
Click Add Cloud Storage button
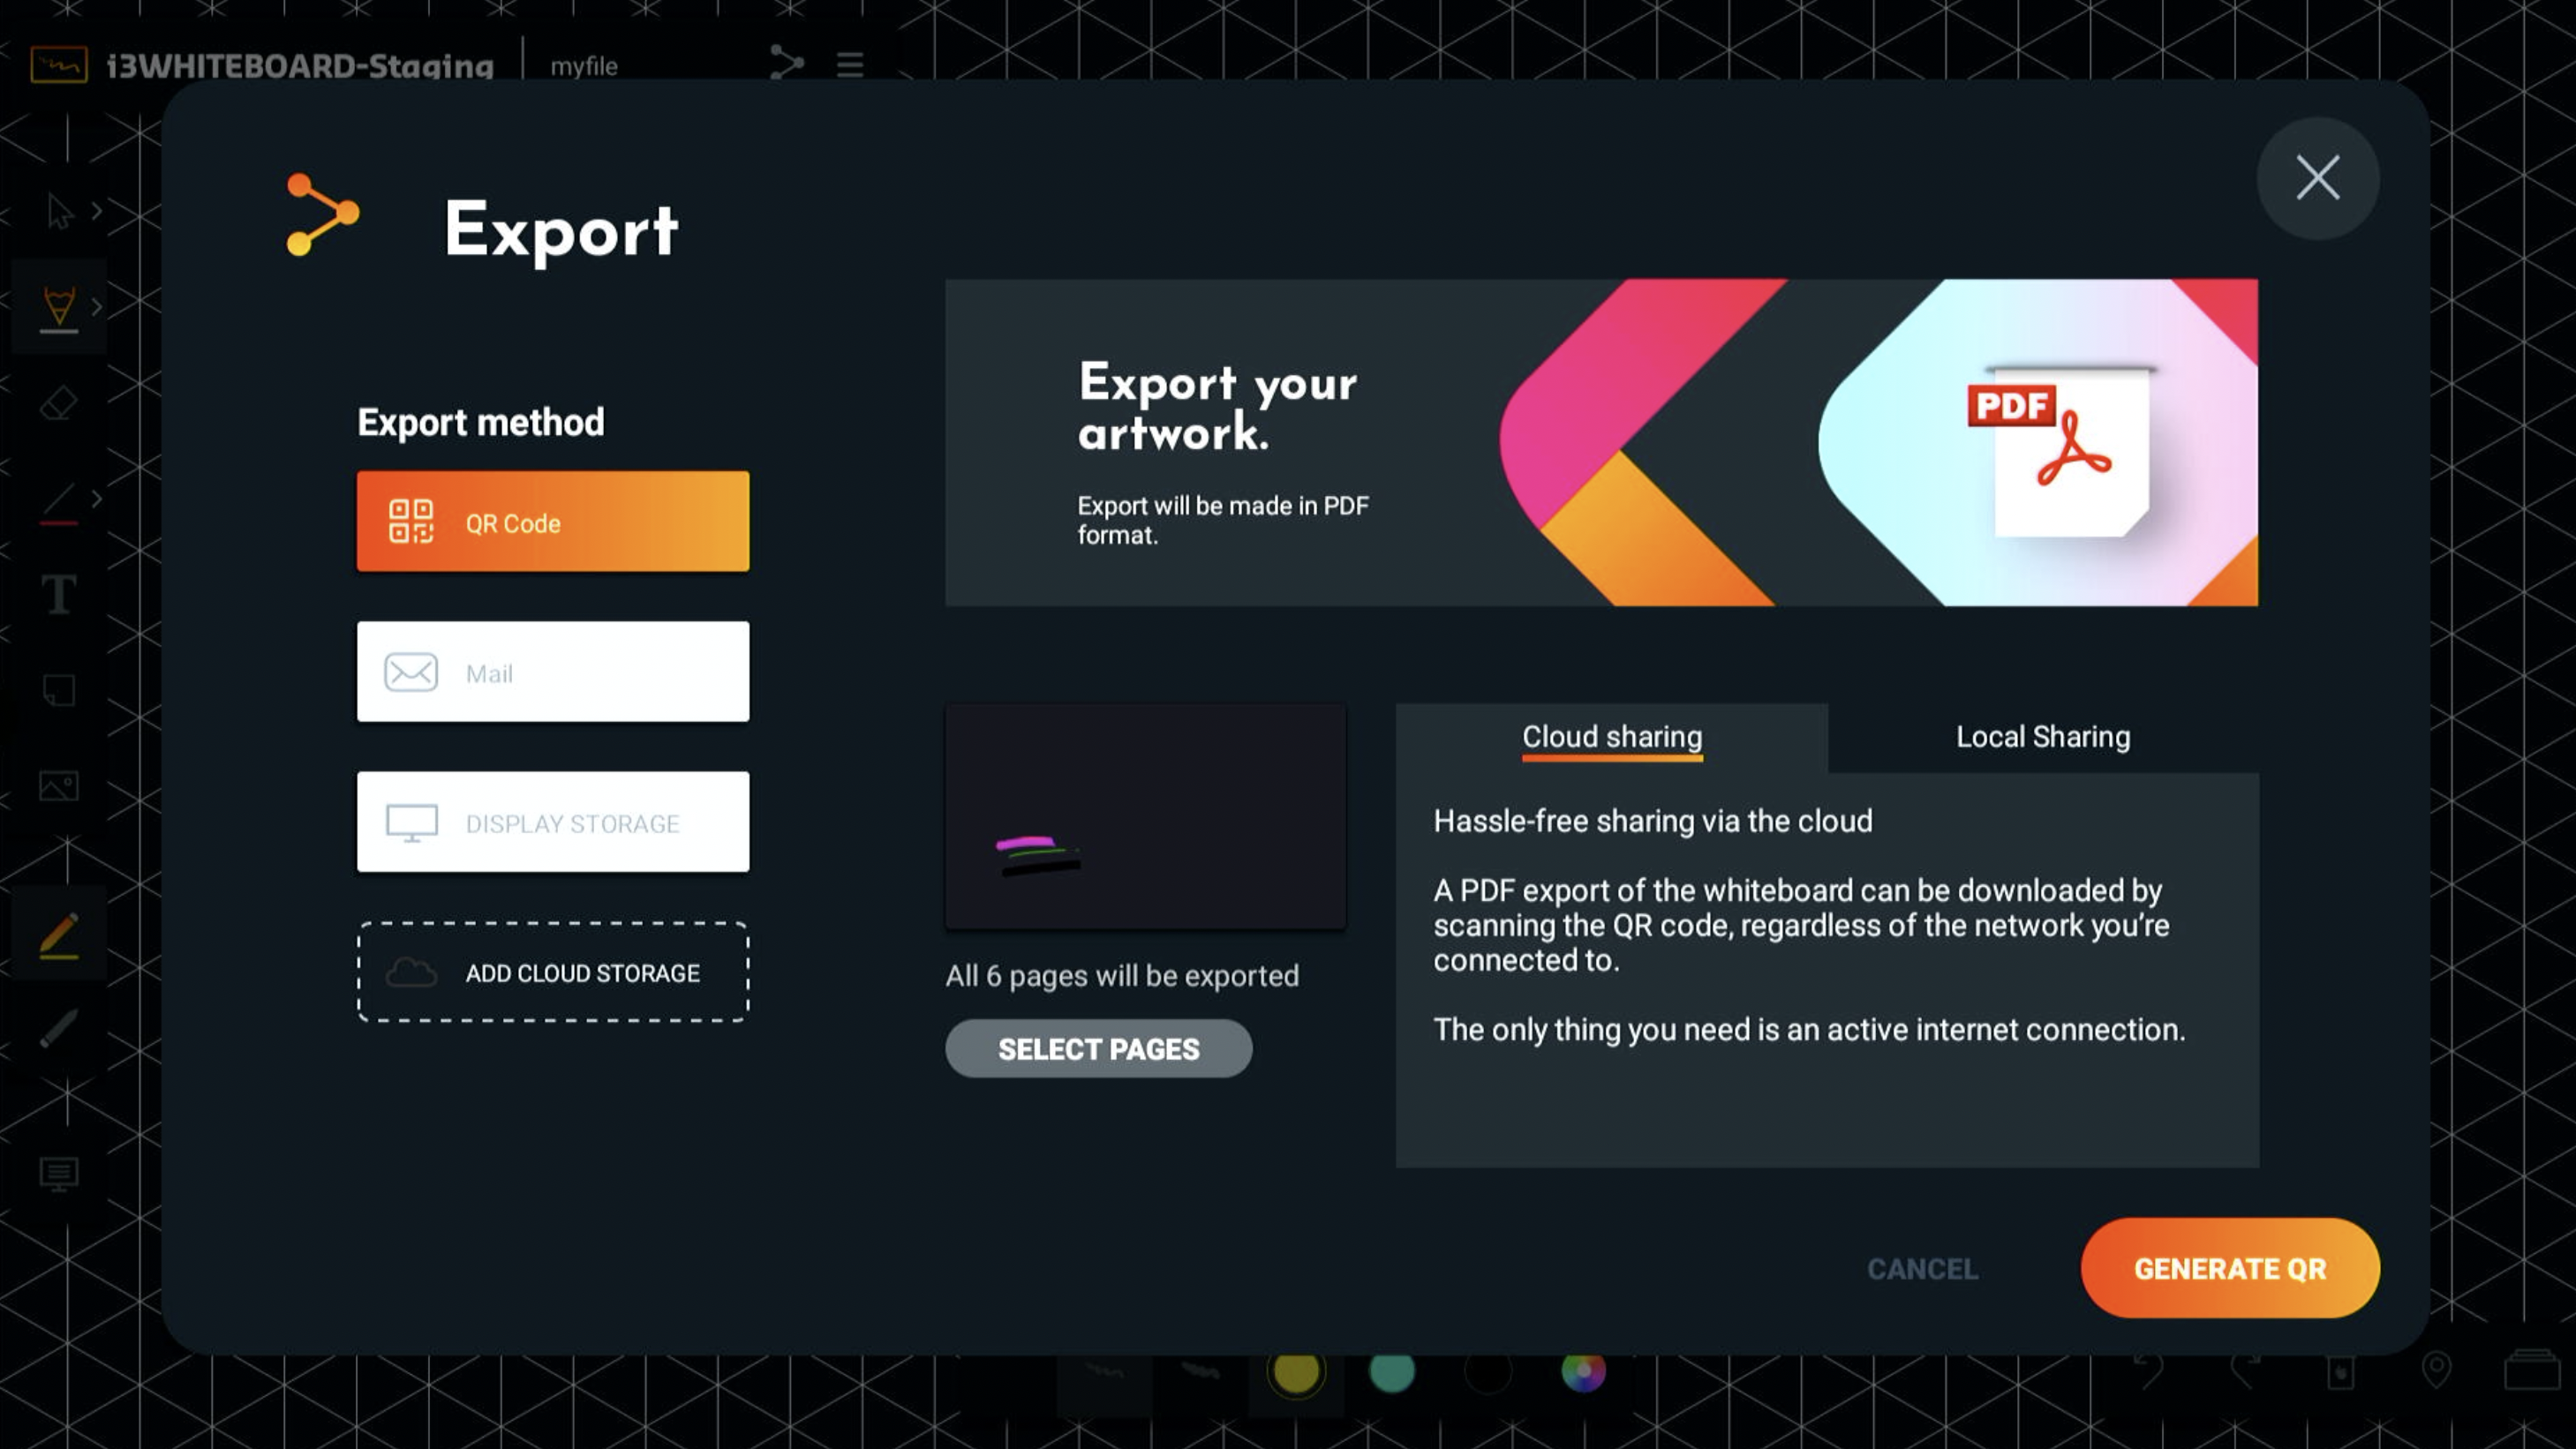click(552, 972)
